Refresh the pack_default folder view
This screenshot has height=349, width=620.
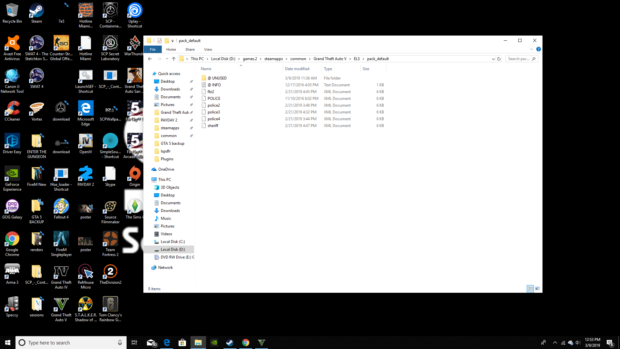click(x=499, y=59)
